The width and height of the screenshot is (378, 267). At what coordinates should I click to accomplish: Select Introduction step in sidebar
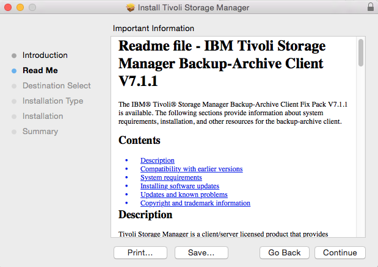pyautogui.click(x=45, y=55)
